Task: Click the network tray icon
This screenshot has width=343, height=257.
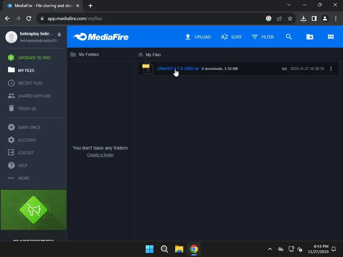Action: [x=291, y=249]
